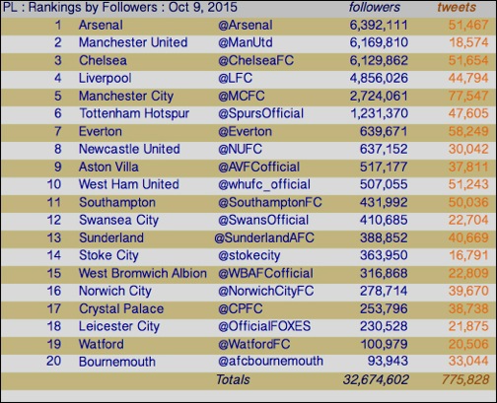This screenshot has width=497, height=403.
Task: Select the Stoke City team name
Action: (108, 255)
